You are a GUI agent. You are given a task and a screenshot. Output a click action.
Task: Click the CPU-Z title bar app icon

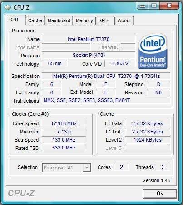pos(8,7)
